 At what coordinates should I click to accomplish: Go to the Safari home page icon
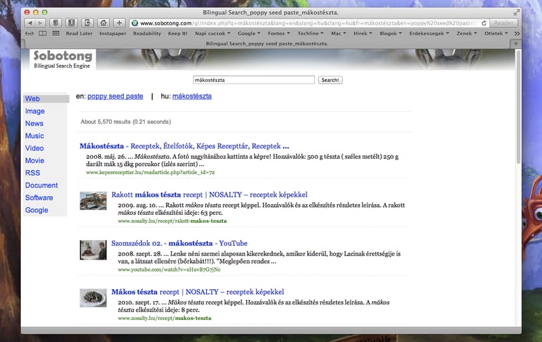[x=103, y=23]
